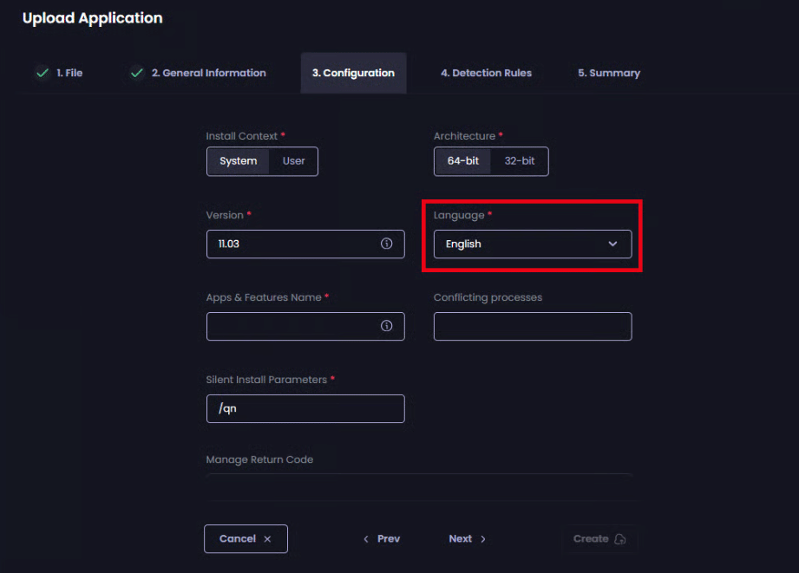Viewport: 799px width, 573px height.
Task: Select System install context
Action: point(238,161)
